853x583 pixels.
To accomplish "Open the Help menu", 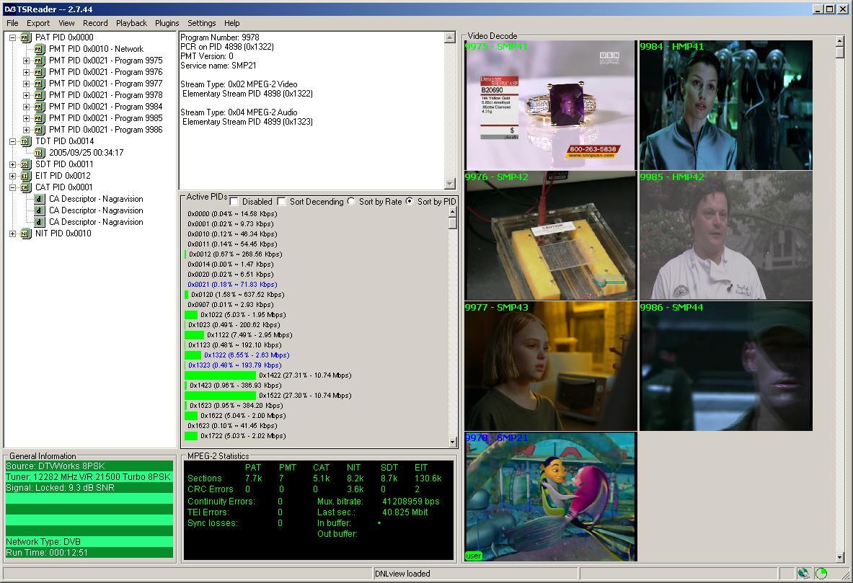I will (x=231, y=23).
